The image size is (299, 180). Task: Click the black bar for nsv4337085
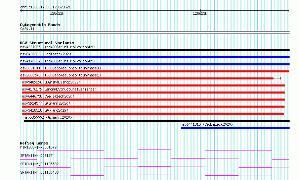[x=155, y=50]
